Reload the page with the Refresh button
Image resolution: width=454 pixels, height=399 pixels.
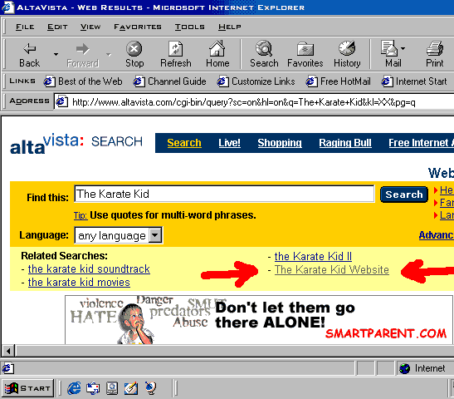(176, 55)
